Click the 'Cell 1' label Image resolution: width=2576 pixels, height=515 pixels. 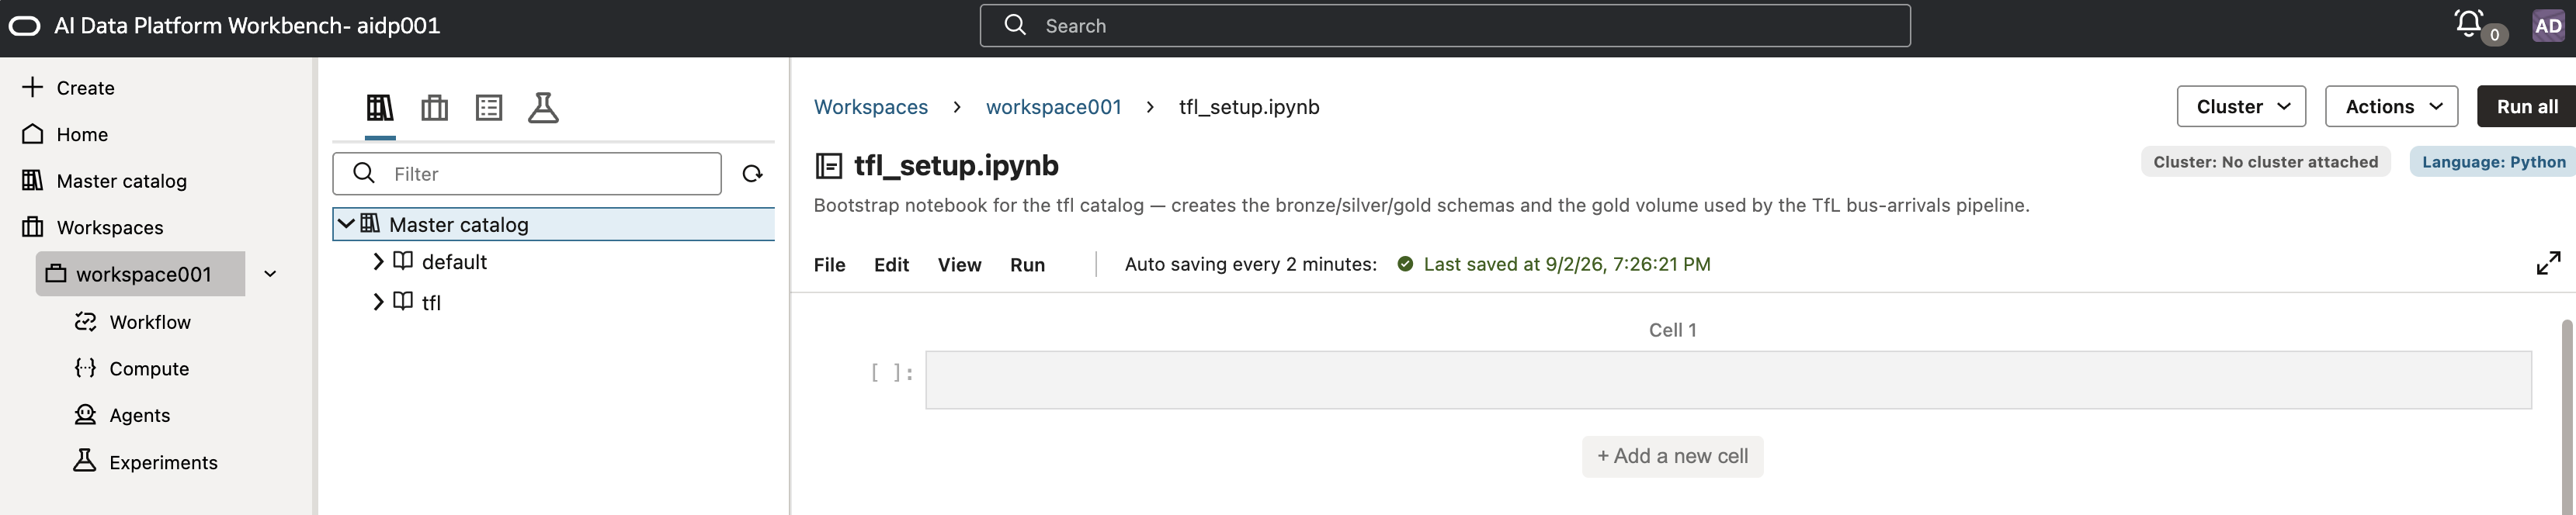[x=1672, y=330]
